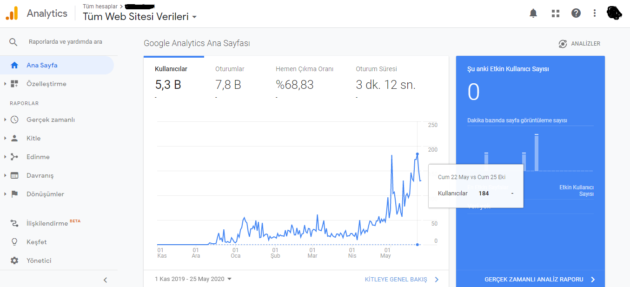The height and width of the screenshot is (287, 630).
Task: Click the Şu anki Etkin Kullanıcı Sayısı heading
Action: tap(508, 69)
